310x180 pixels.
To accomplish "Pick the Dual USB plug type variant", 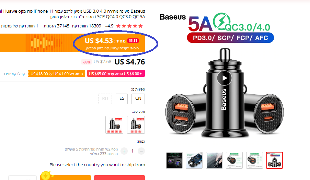I will pyautogui.click(x=136, y=125).
